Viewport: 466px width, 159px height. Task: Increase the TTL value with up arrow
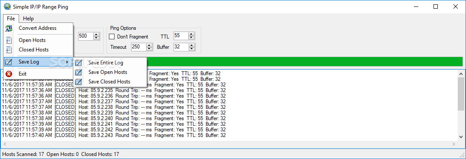191,34
